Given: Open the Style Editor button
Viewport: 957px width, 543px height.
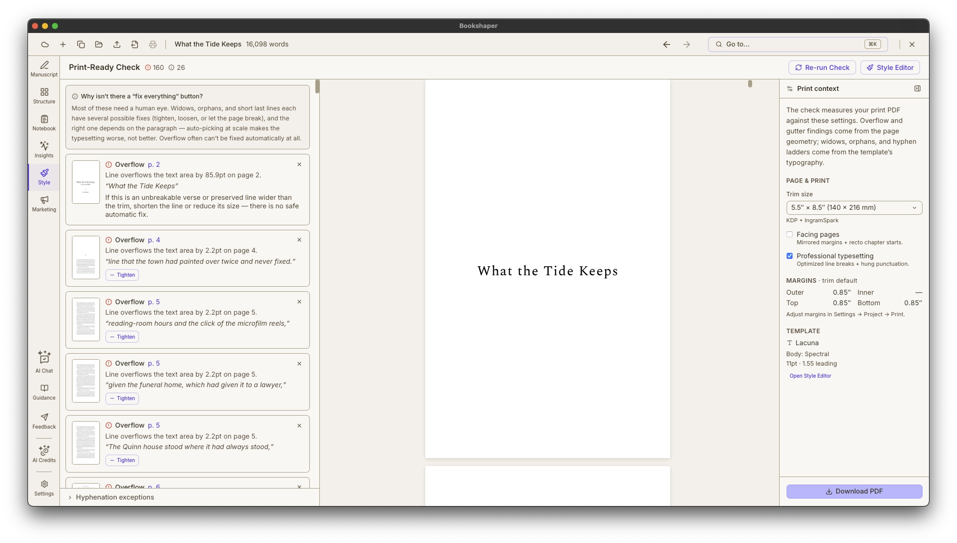Looking at the screenshot, I should click(x=890, y=67).
